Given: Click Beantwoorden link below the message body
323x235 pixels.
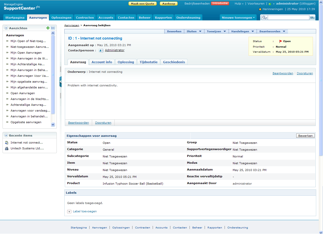Looking at the screenshot, I should point(78,123).
